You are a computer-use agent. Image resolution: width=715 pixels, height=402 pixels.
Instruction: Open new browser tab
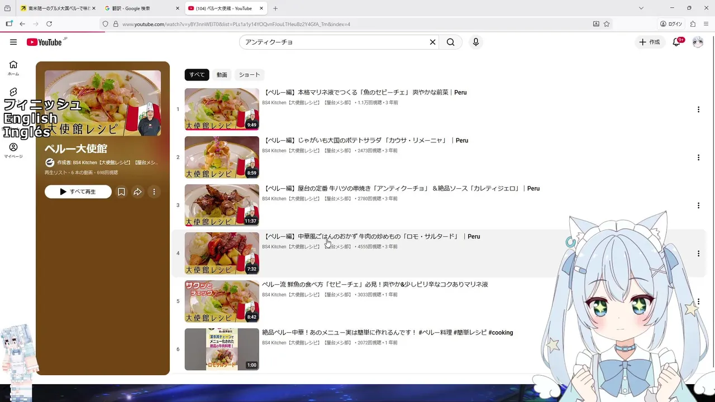(x=275, y=8)
